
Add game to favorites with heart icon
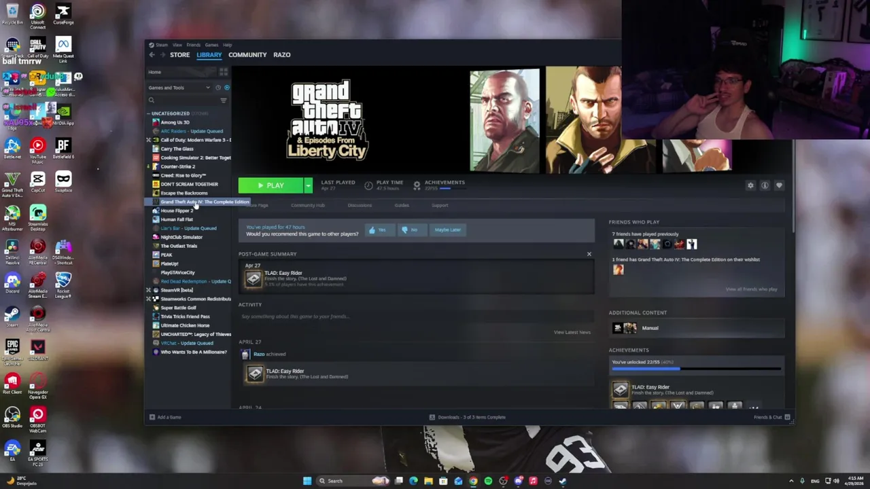coord(779,185)
